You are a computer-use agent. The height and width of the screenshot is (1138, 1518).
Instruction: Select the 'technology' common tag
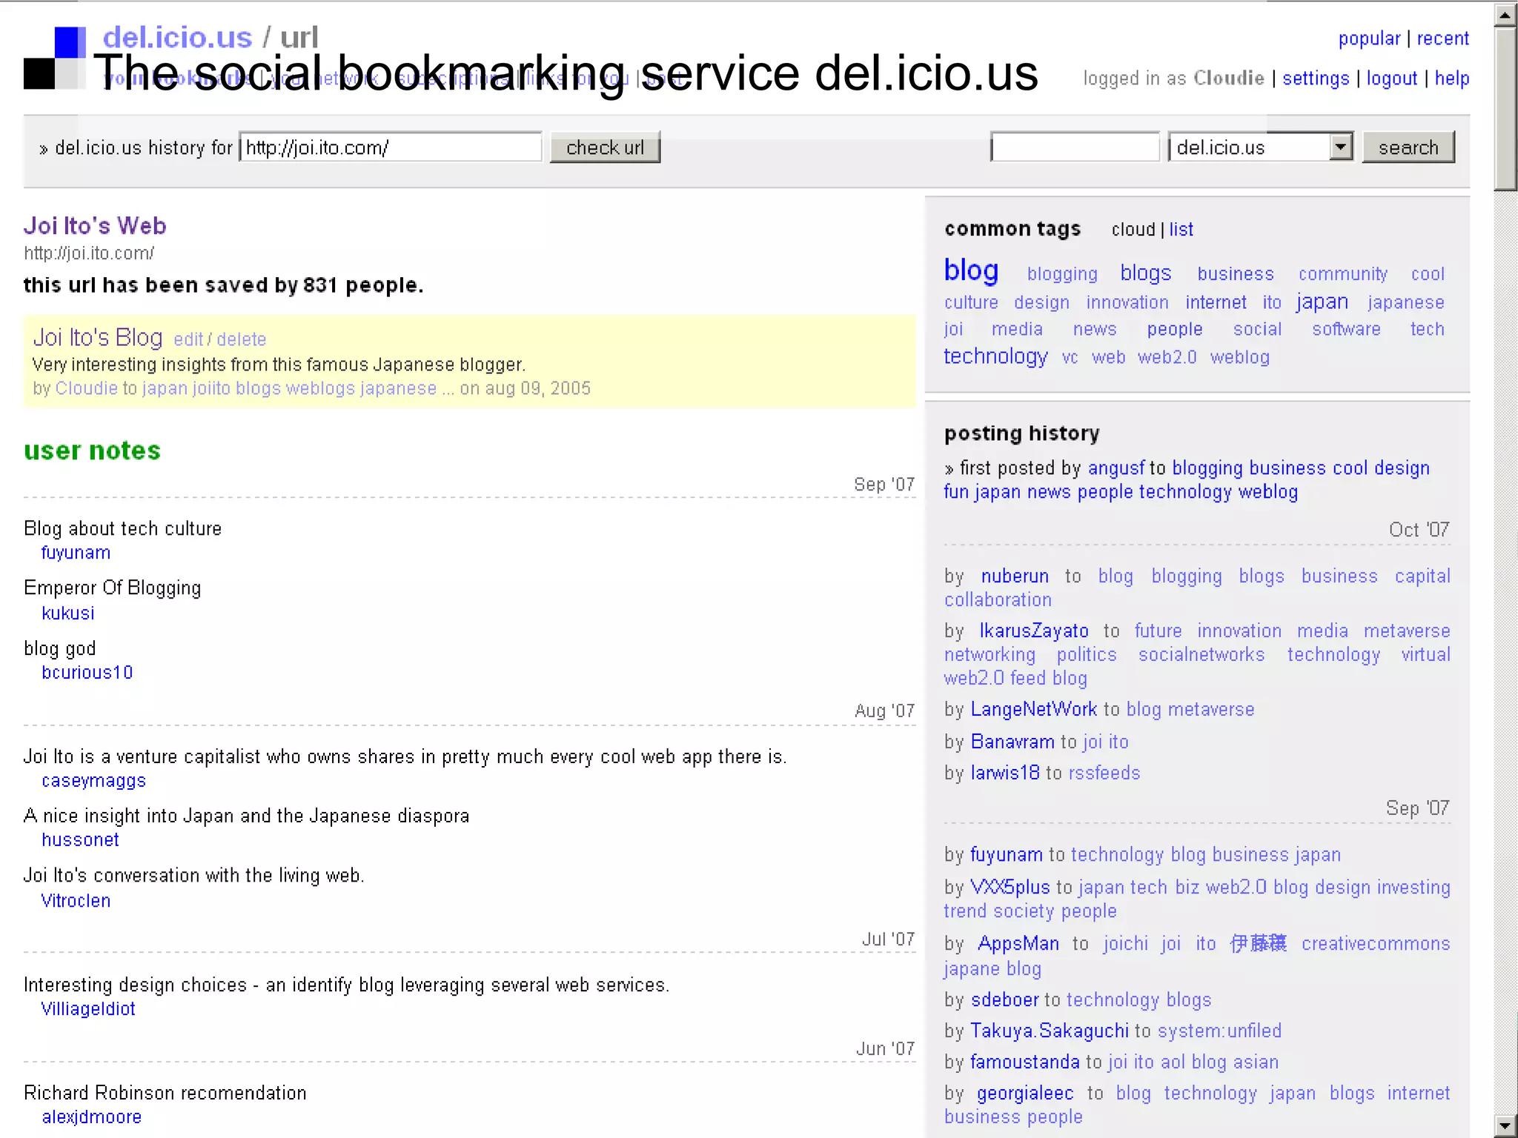coord(995,356)
